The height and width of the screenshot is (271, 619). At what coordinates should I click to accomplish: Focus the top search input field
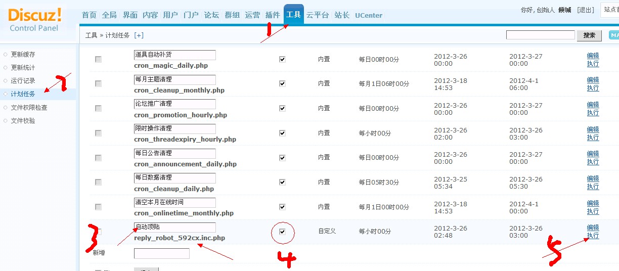540,35
